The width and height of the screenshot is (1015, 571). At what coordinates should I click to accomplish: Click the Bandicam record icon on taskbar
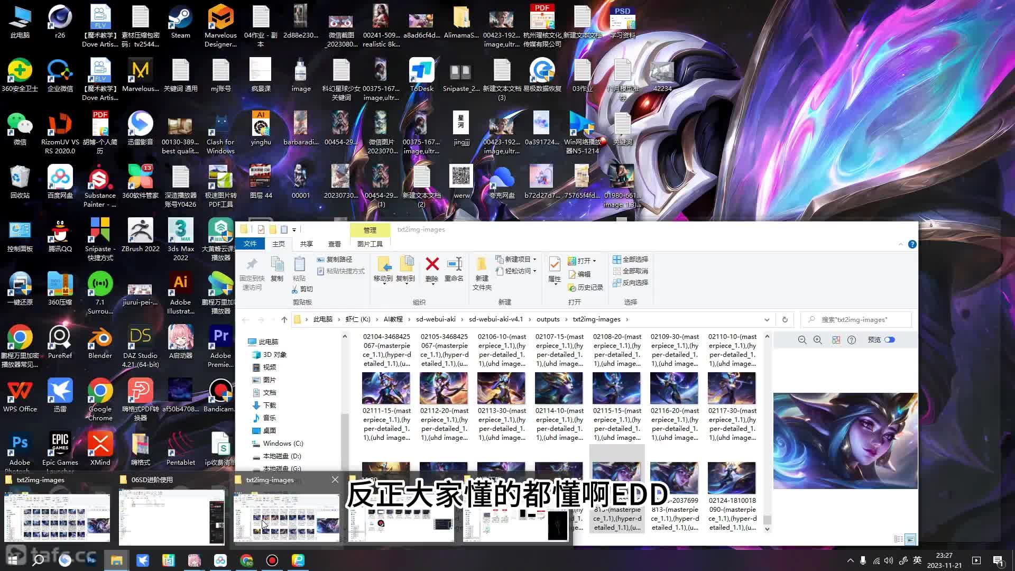pos(272,560)
